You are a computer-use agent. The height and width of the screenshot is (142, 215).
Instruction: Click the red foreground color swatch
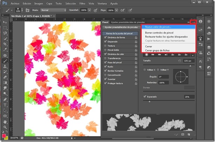[4, 135]
